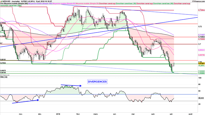Click the mai label on time axis
This screenshot has width=205, height=115.
point(133,114)
